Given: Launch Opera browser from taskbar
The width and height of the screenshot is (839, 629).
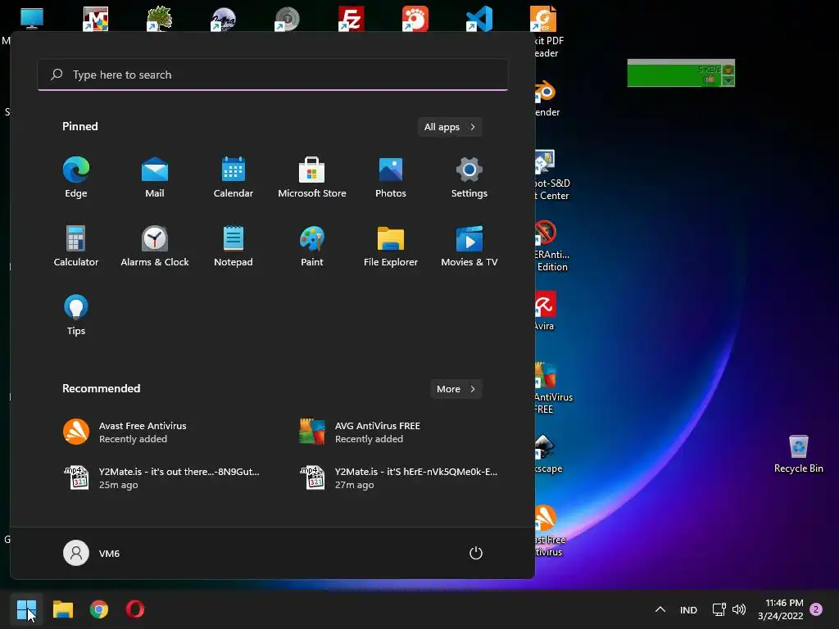Looking at the screenshot, I should [x=135, y=609].
